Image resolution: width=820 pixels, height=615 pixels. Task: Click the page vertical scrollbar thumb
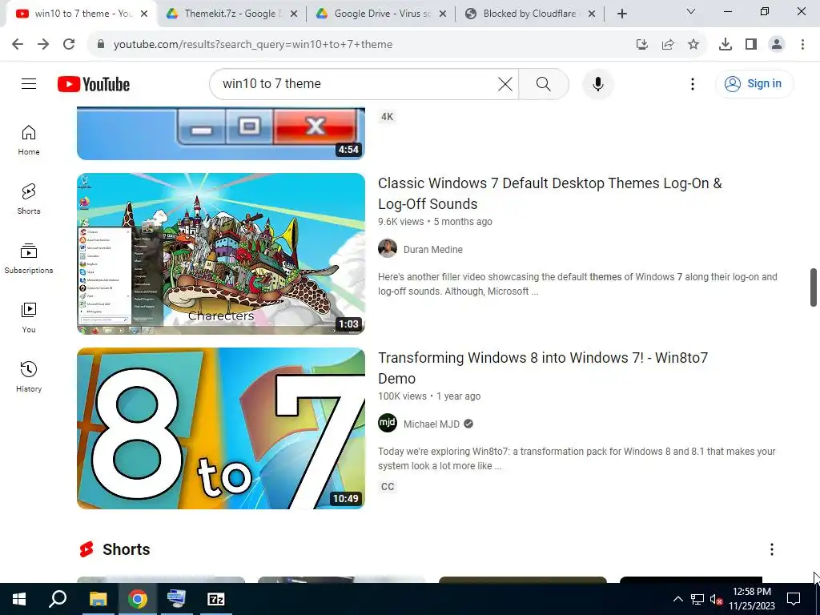(814, 287)
